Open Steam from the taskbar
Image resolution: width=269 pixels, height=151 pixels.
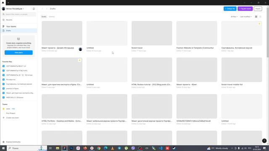coord(174,148)
